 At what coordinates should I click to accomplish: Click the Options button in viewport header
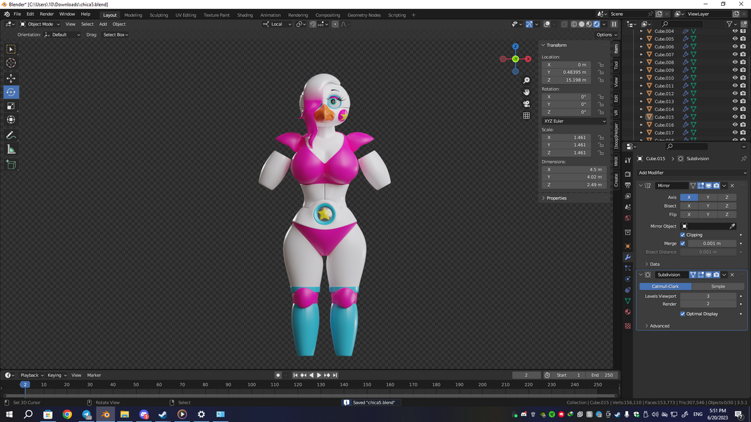pyautogui.click(x=605, y=35)
